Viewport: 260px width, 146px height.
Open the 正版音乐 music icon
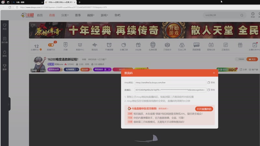pyautogui.click(x=226, y=46)
